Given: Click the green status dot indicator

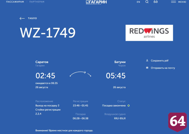Looking at the screenshot, I should pyautogui.click(x=129, y=106).
